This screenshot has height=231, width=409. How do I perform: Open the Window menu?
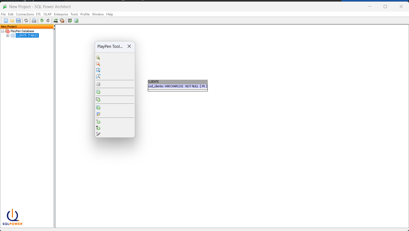pos(98,14)
